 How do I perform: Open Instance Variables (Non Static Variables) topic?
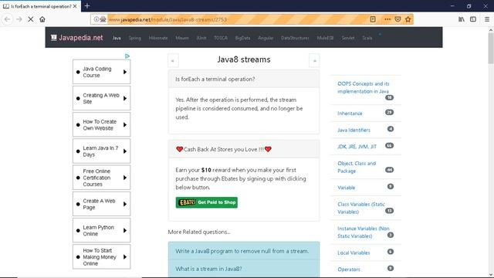point(364,232)
